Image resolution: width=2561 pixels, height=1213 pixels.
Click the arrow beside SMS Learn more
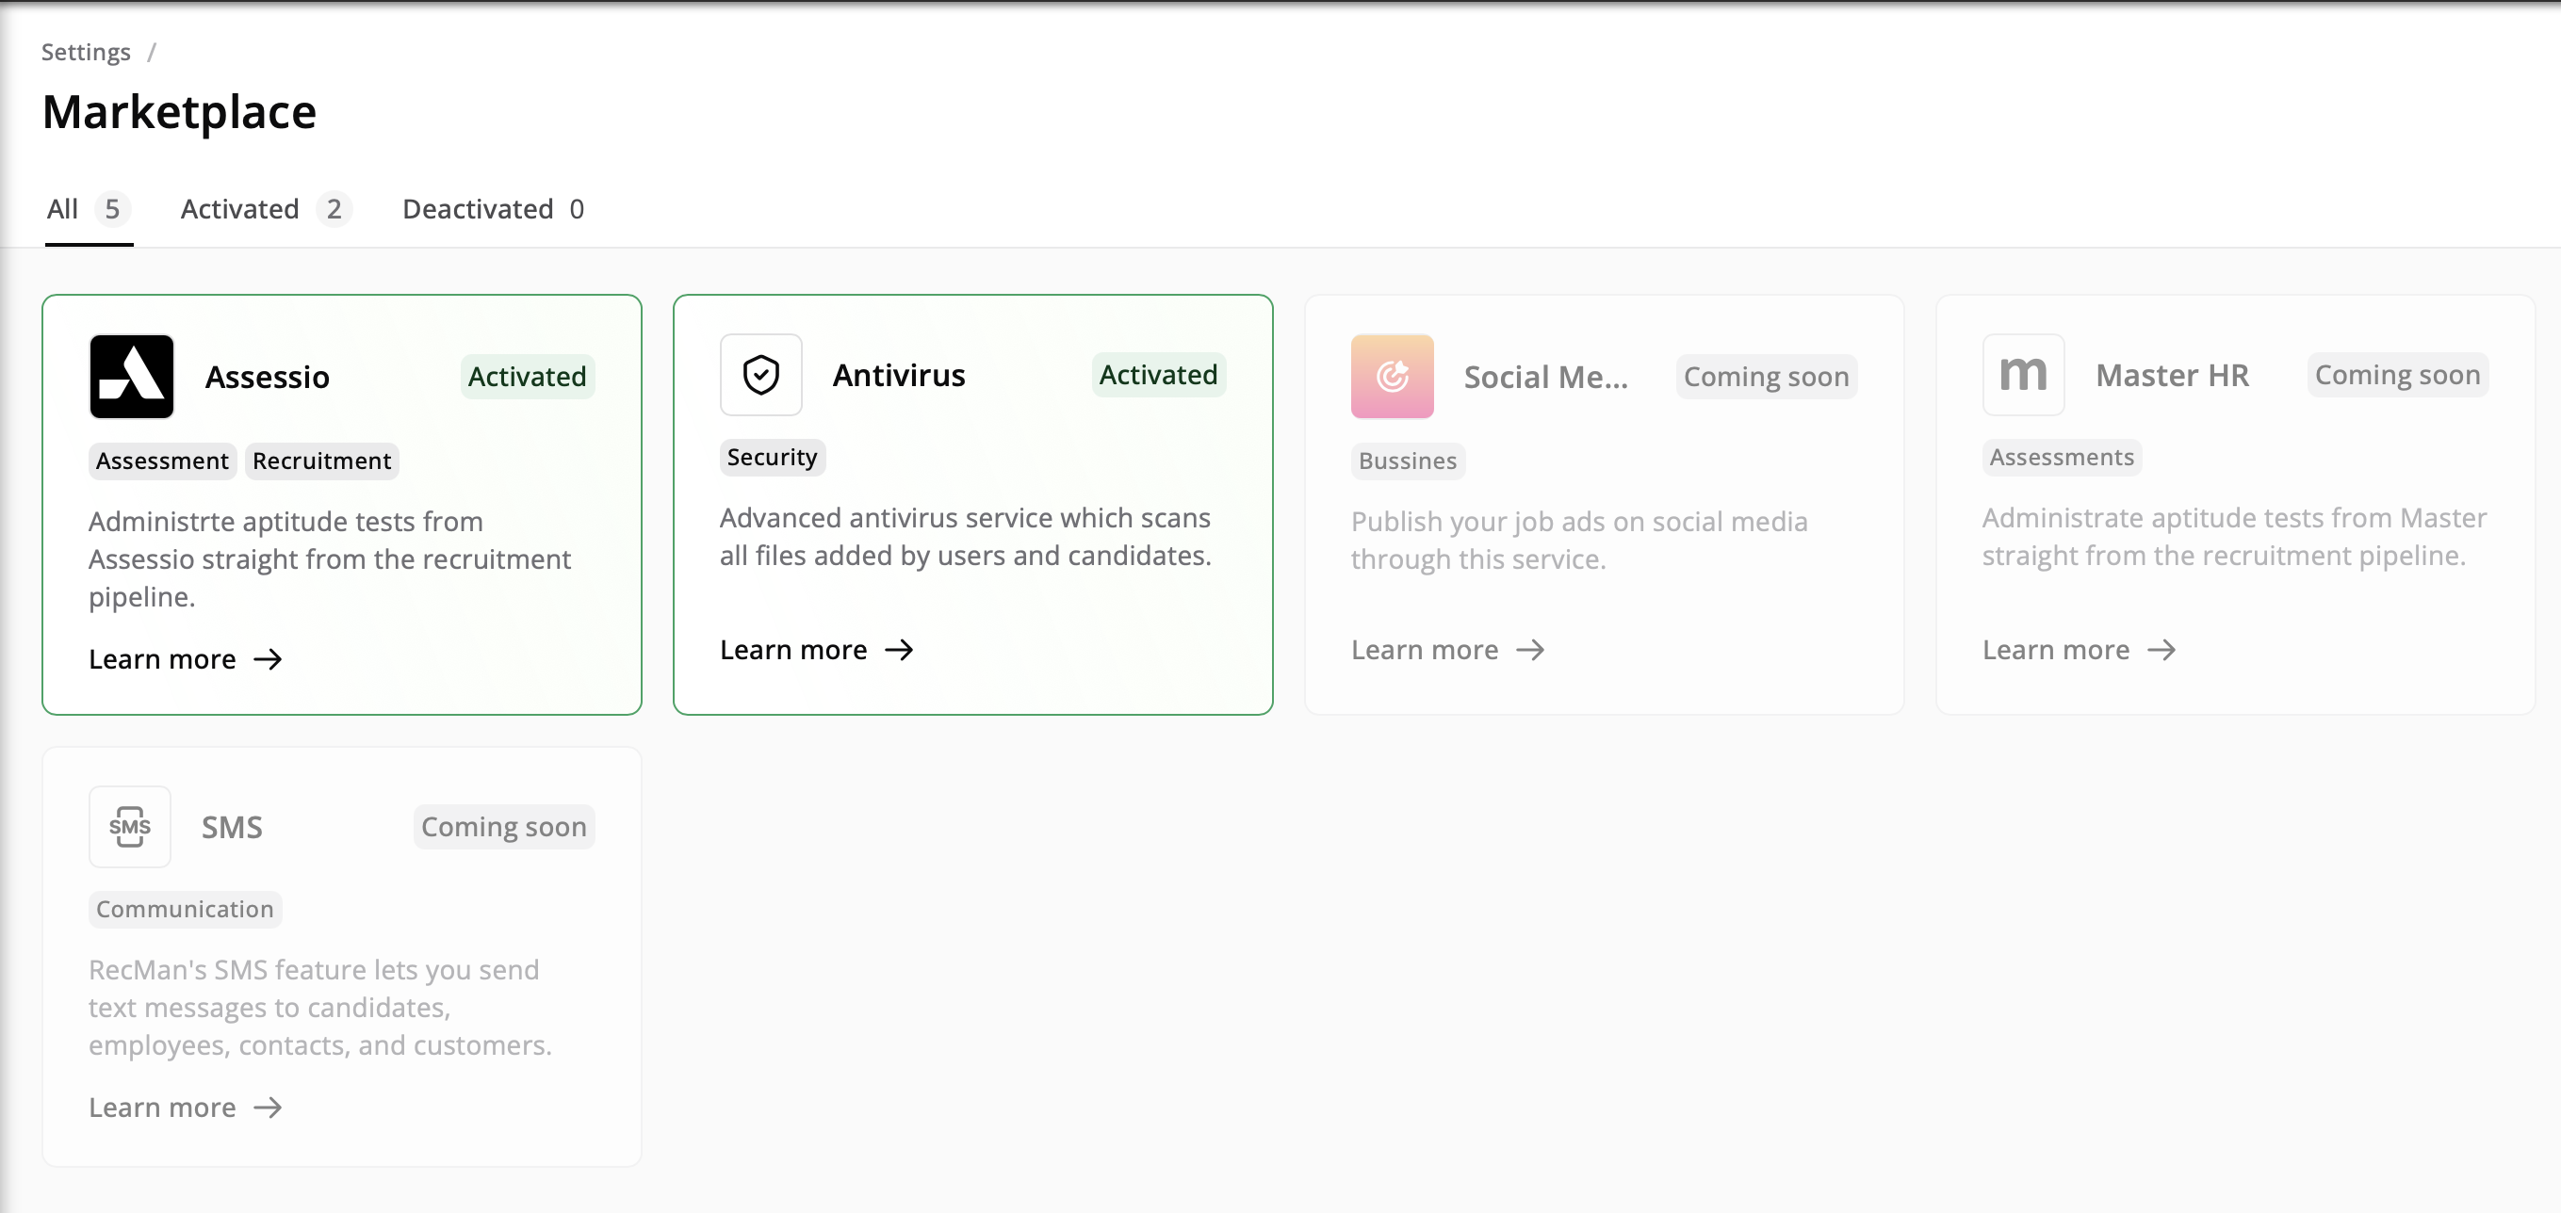[268, 1108]
